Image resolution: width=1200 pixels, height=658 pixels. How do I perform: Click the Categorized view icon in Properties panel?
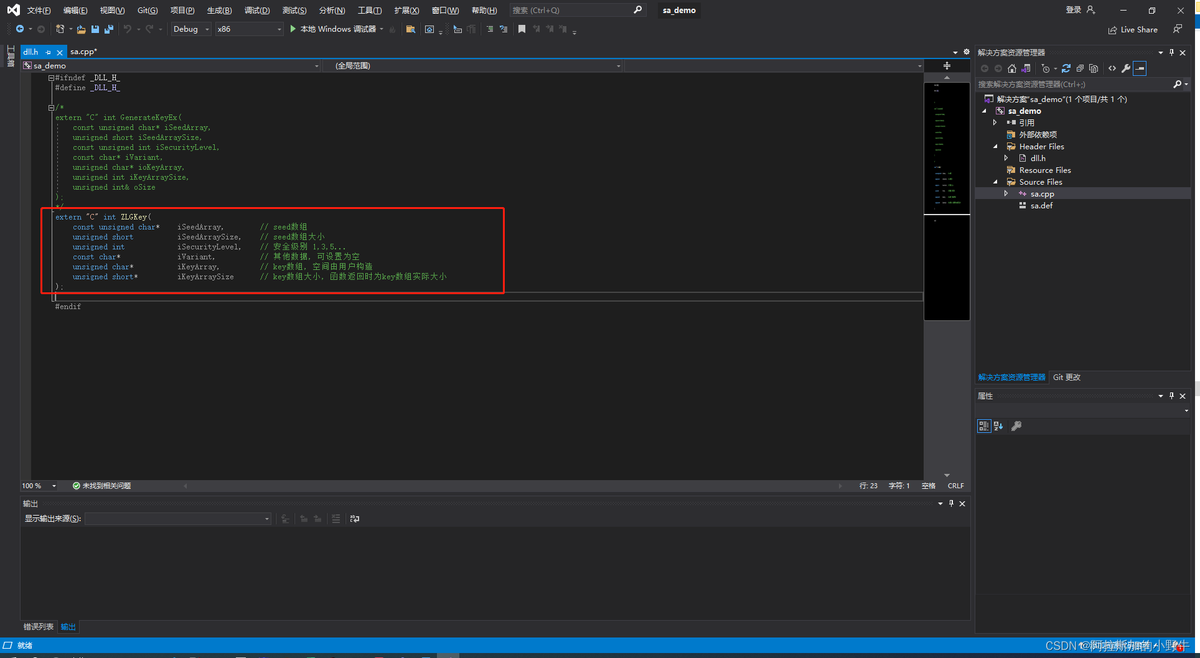[x=984, y=426]
